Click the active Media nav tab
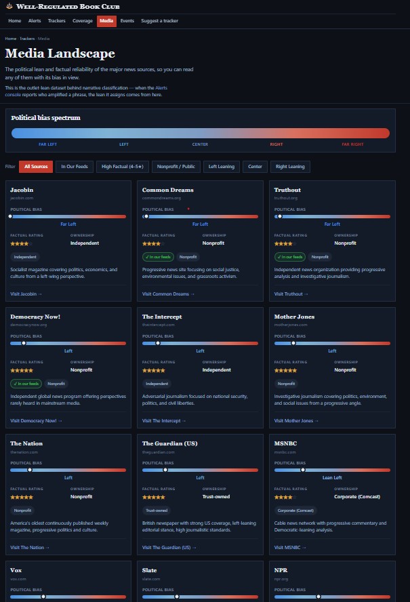 (106, 21)
